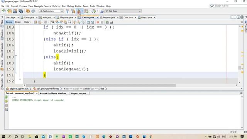
Task: Switch editor to Source view
Action: tap(9, 22)
